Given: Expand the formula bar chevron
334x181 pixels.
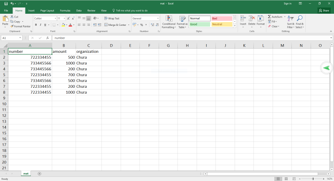Looking at the screenshot, I should tap(331, 38).
